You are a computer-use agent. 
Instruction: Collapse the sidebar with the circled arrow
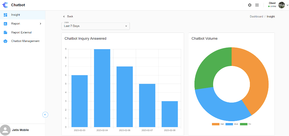tap(45, 115)
